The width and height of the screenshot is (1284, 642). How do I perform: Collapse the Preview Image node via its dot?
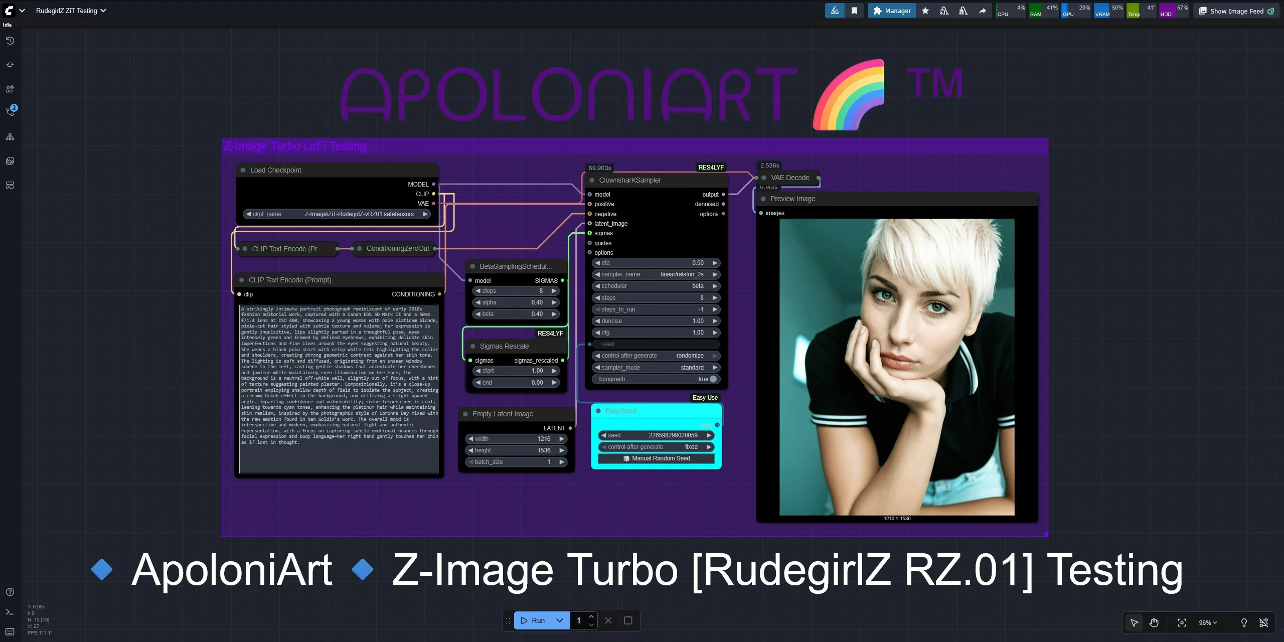763,199
